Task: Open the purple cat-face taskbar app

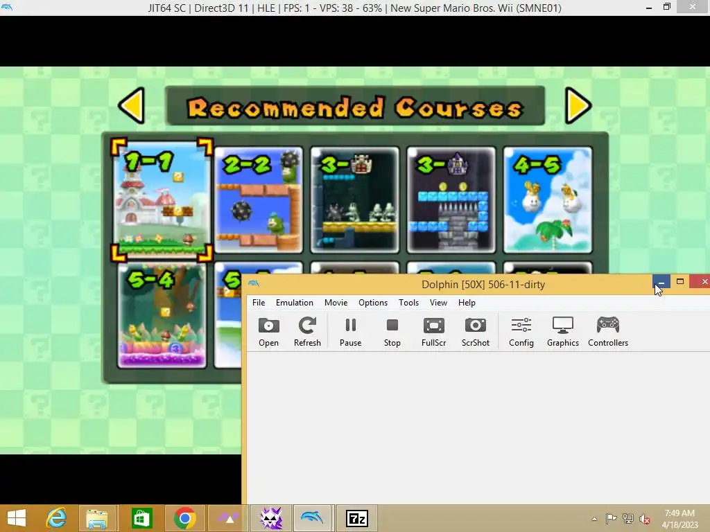Action: click(271, 518)
